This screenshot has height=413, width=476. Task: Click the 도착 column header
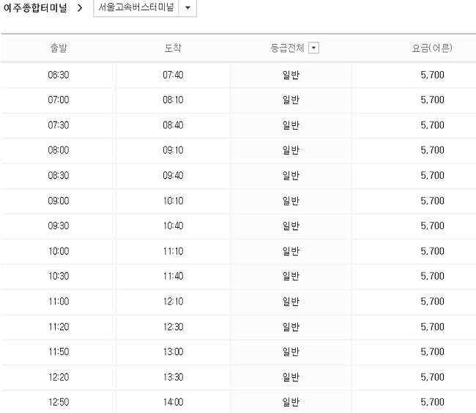click(x=173, y=48)
